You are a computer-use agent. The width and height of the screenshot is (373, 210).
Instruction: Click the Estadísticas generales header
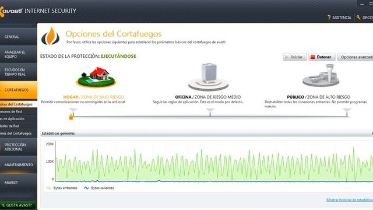click(x=207, y=134)
